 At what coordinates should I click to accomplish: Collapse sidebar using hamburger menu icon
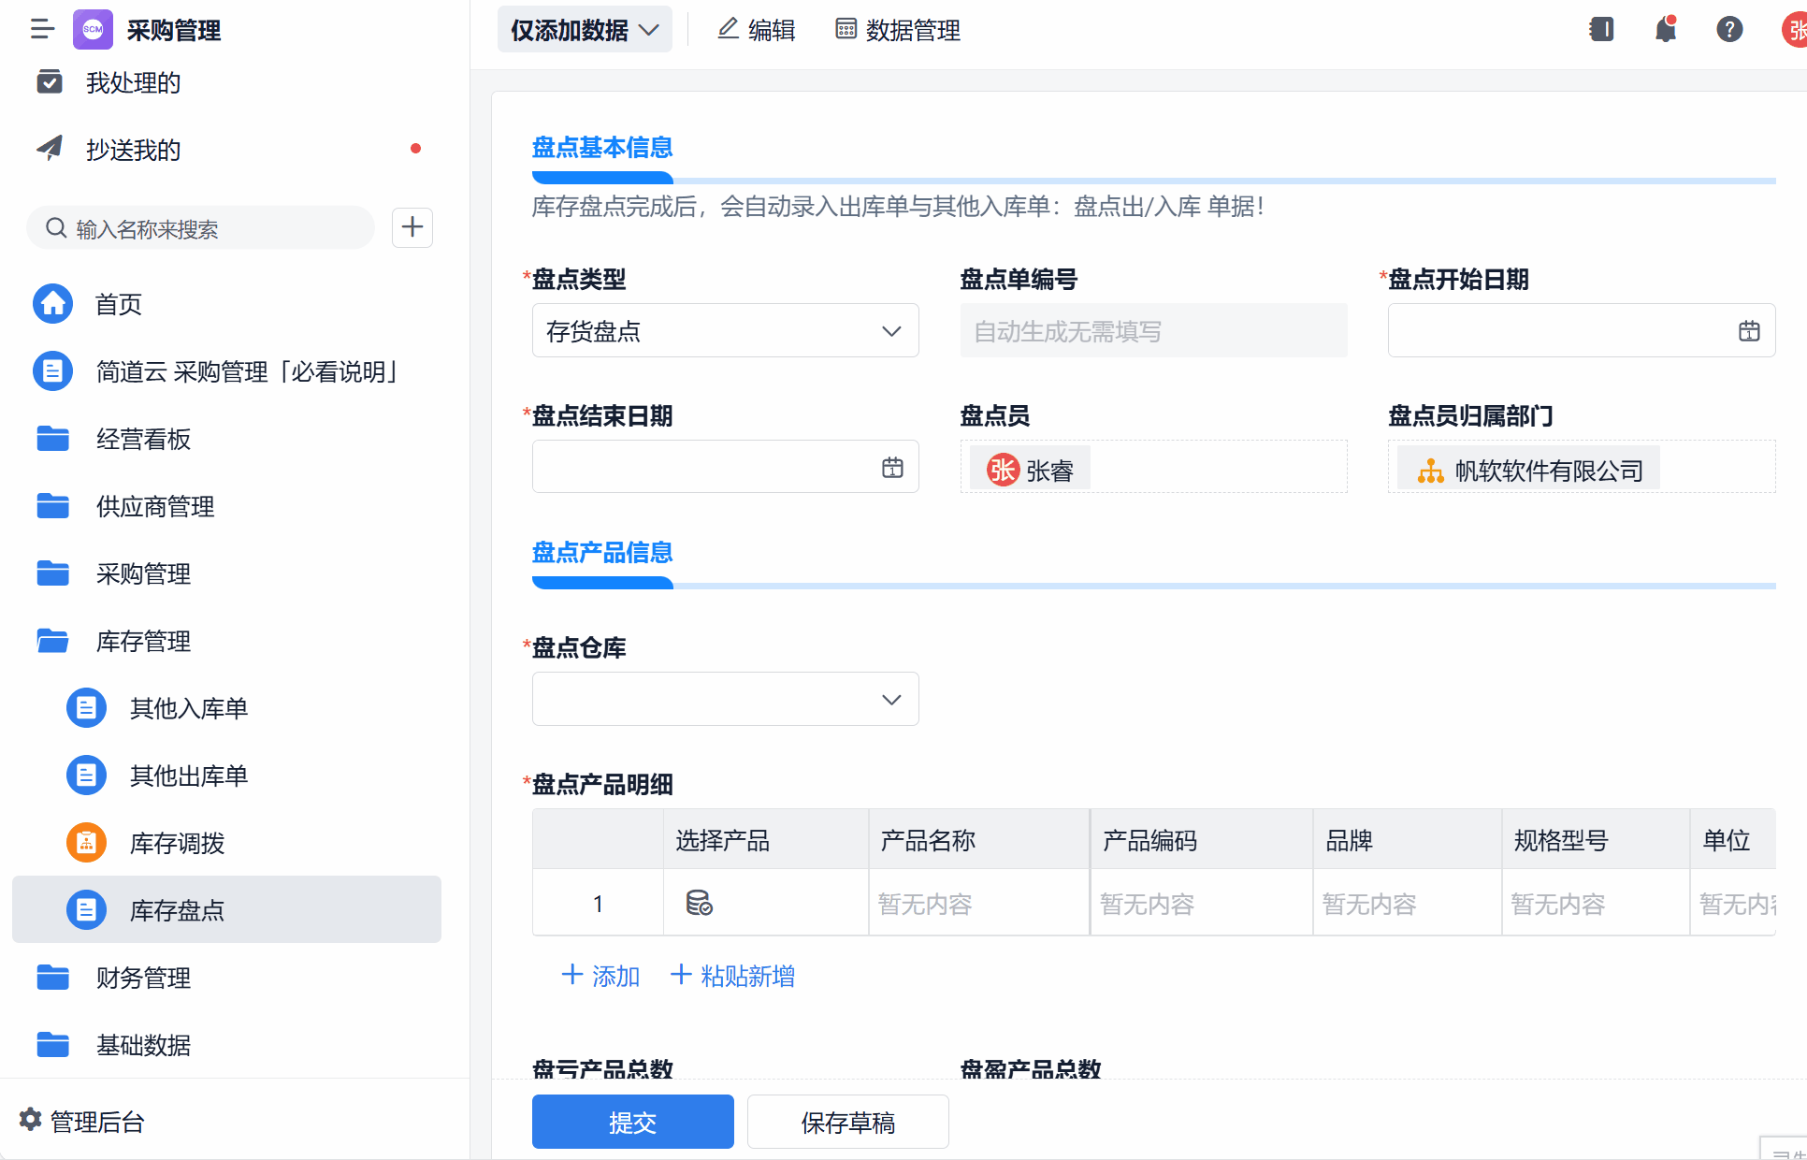[x=42, y=30]
